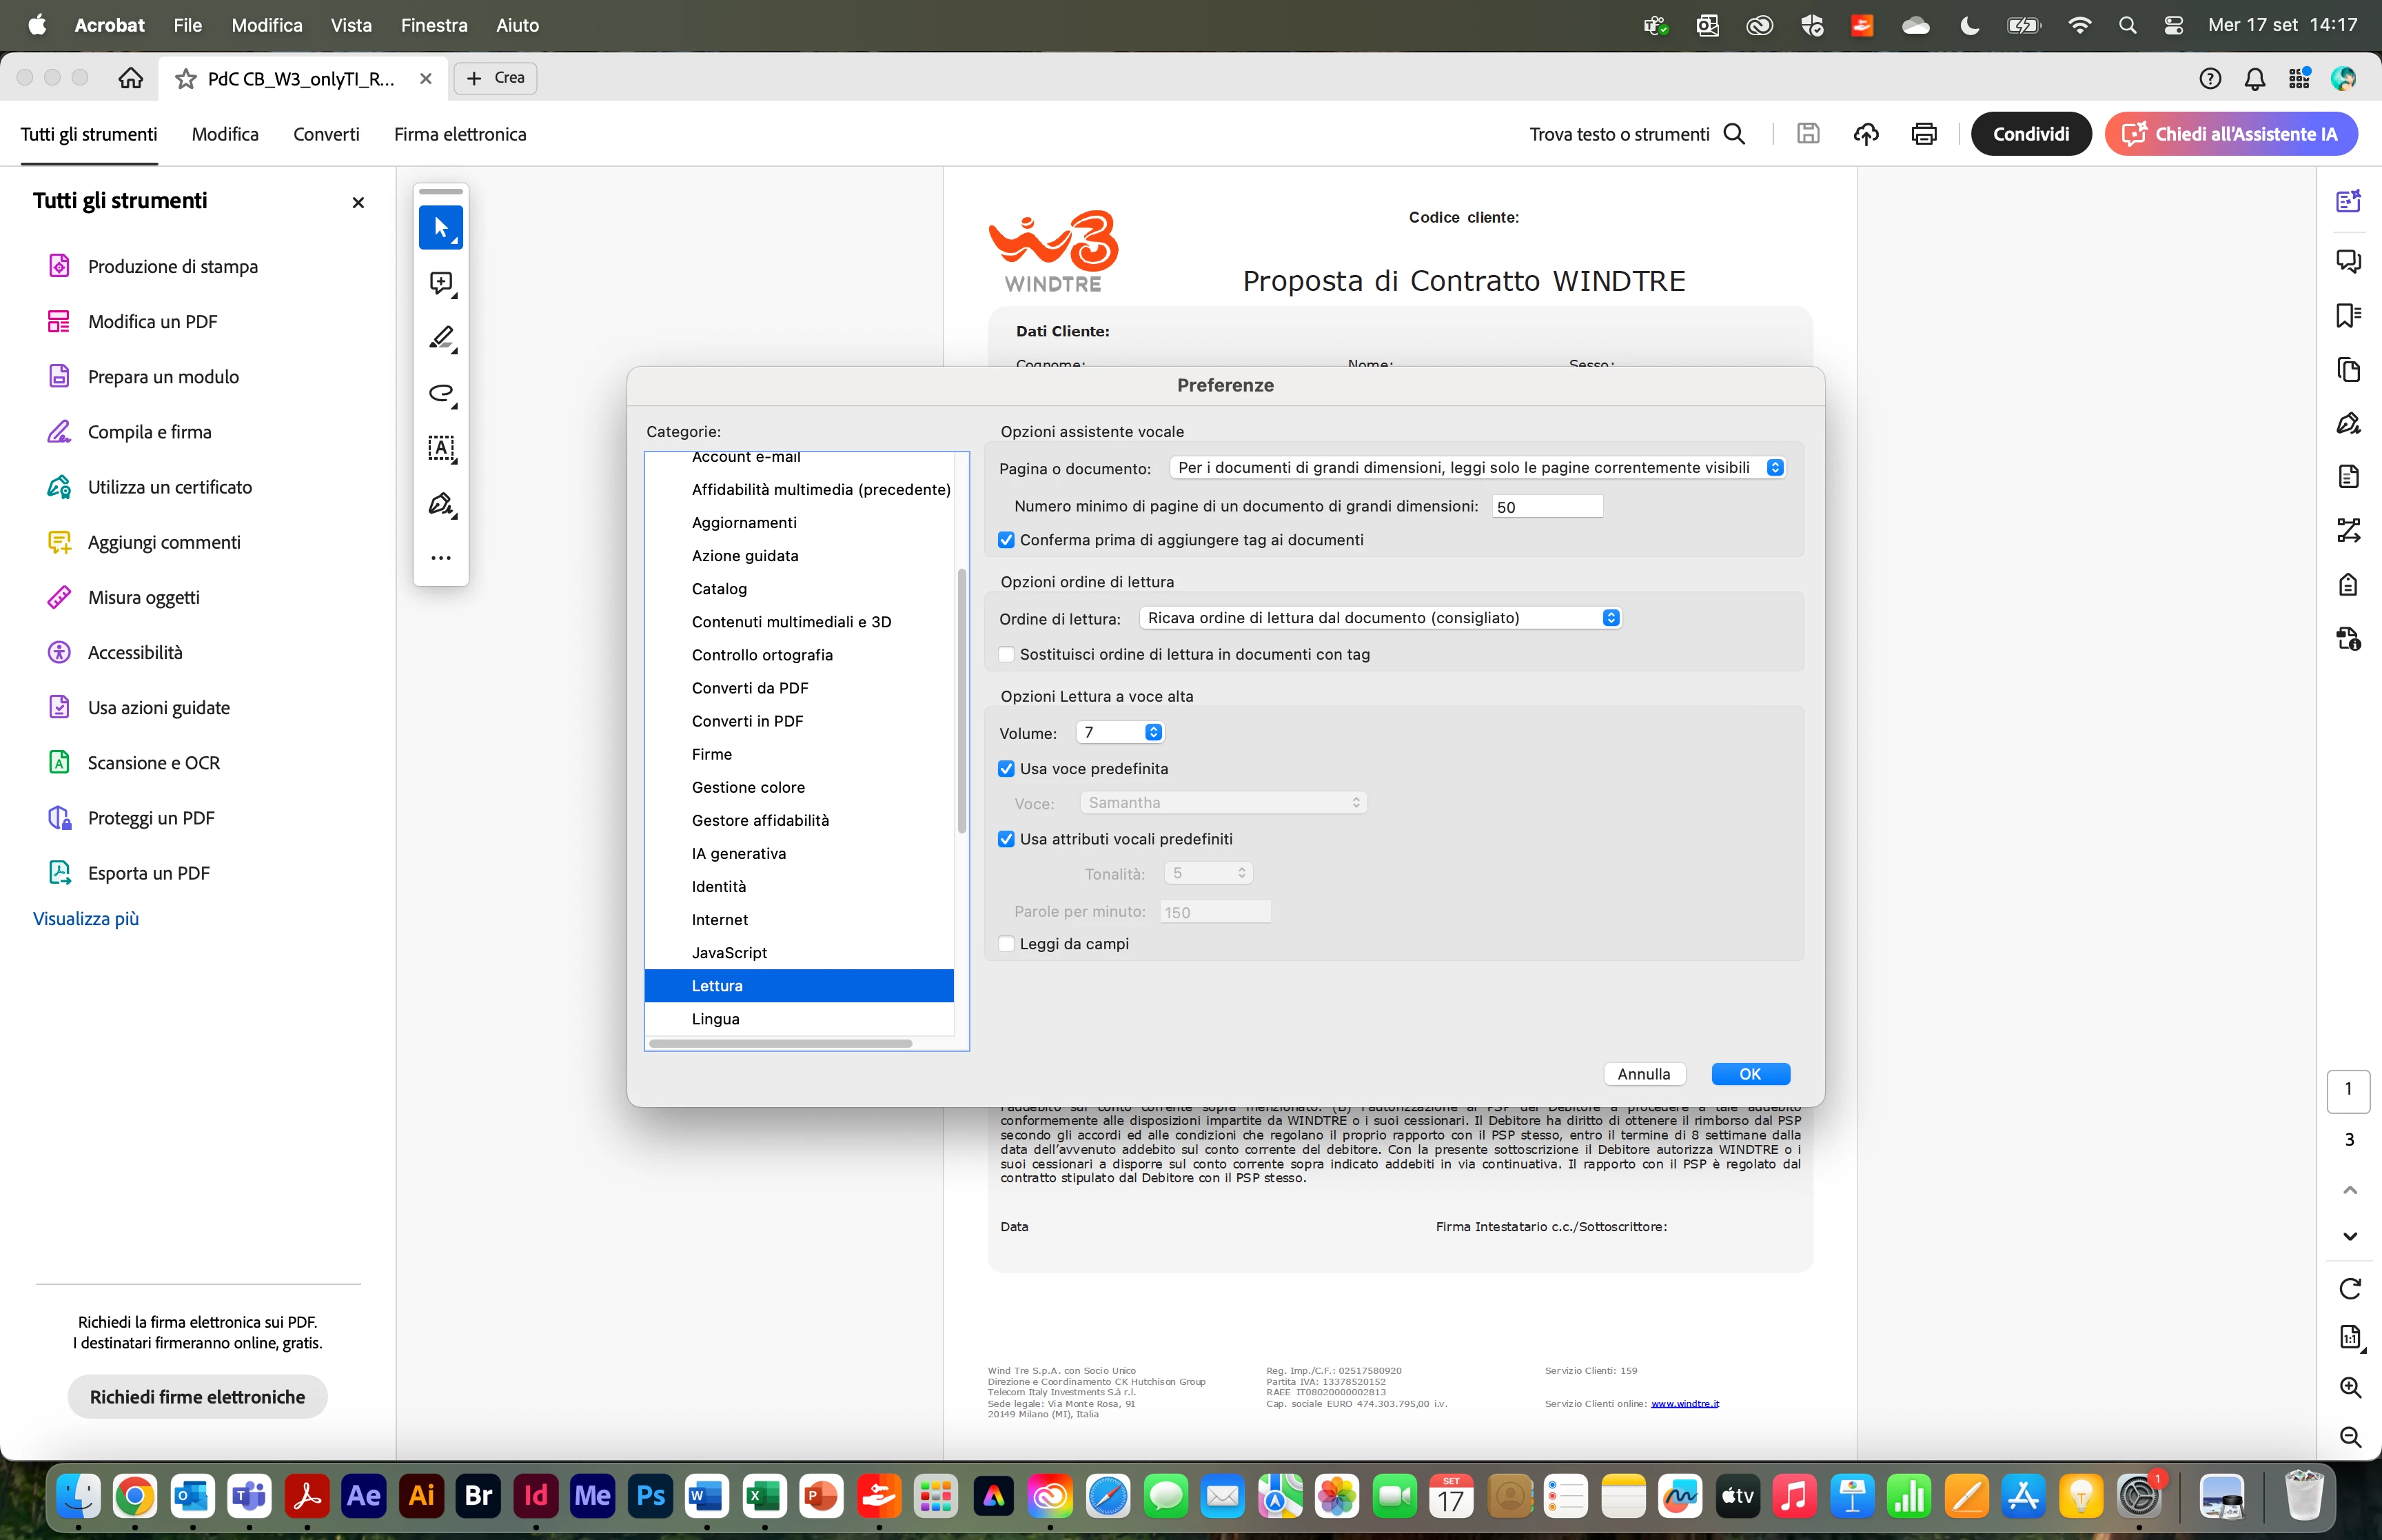Click the minimum pages number field
The height and width of the screenshot is (1540, 2382).
click(1547, 507)
